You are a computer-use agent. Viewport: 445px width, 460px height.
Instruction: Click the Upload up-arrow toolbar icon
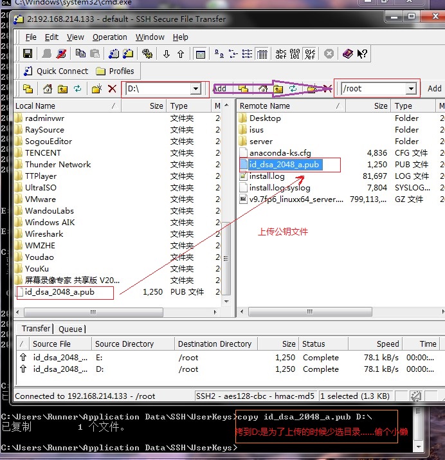point(181,54)
